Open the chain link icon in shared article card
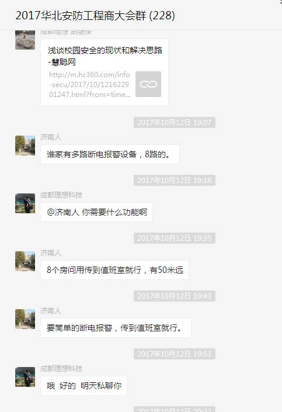Viewport: 282px width, 412px height. click(148, 84)
